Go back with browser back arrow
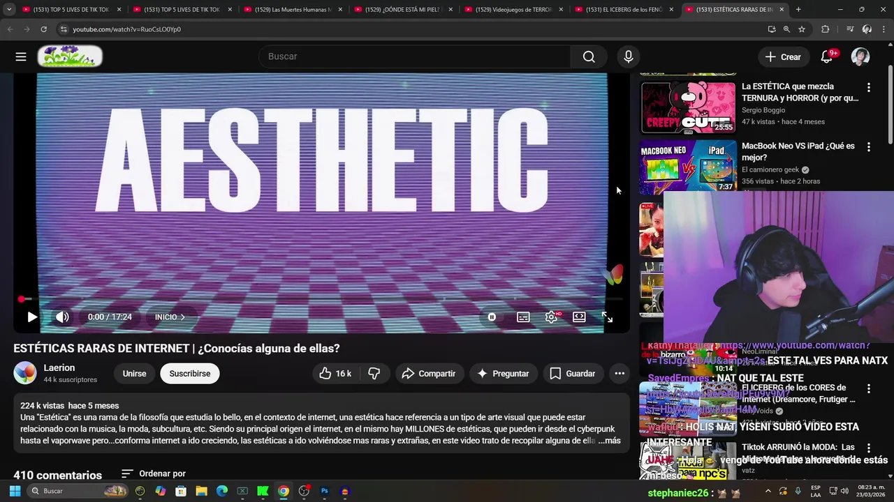The height and width of the screenshot is (502, 894). click(10, 29)
